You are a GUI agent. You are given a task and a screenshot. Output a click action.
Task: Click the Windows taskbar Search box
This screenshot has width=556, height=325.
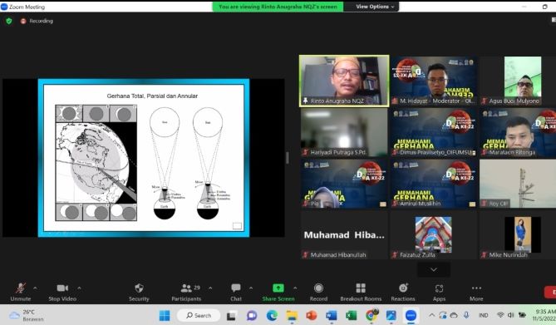(199, 315)
